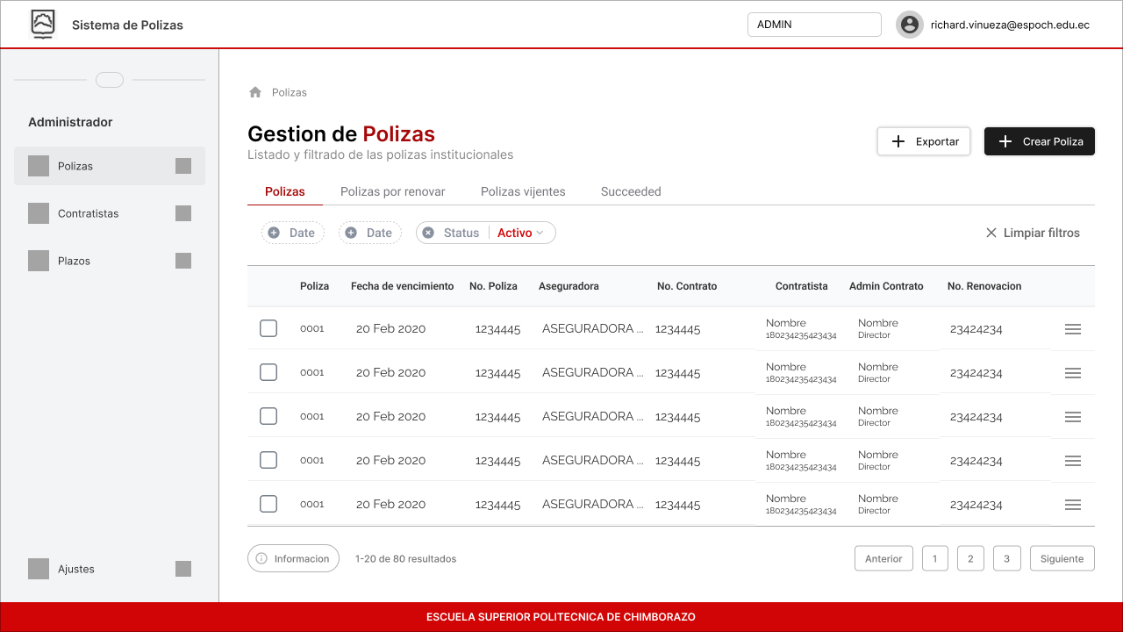Click Limpiar filtros to clear filters
This screenshot has height=632, width=1123.
1033,233
